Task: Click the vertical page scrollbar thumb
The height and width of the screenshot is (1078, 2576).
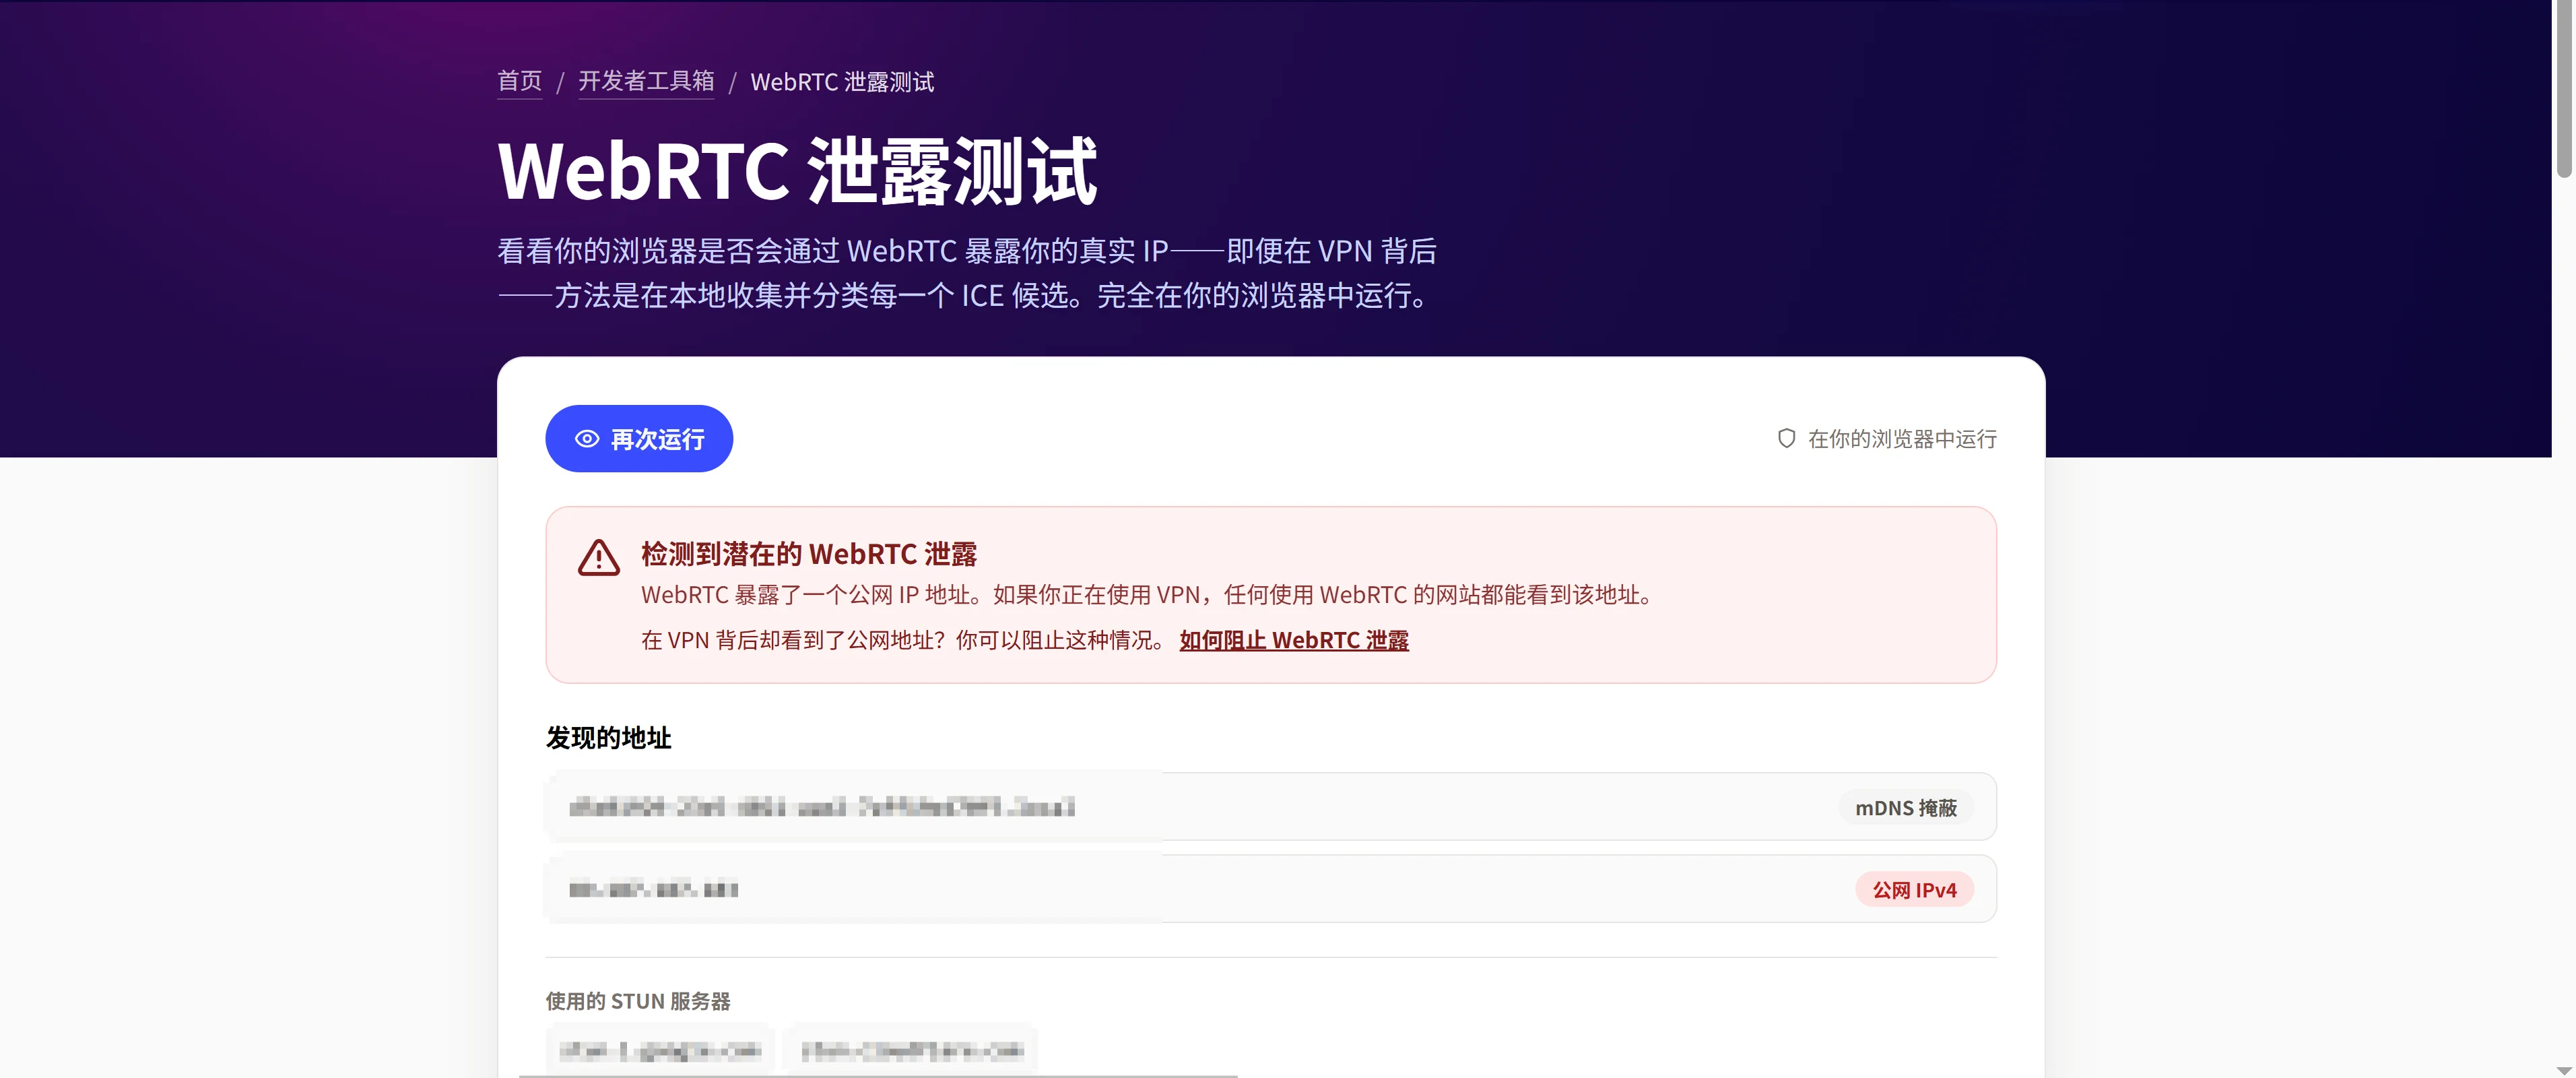Action: (x=2563, y=90)
